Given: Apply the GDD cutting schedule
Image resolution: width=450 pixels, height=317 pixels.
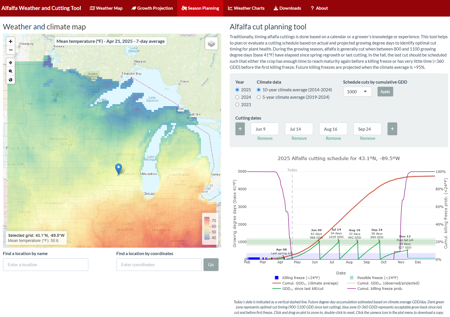Looking at the screenshot, I should (385, 92).
